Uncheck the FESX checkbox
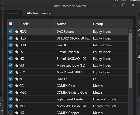Viewport: 140px width, 115px height. [x=11, y=38]
